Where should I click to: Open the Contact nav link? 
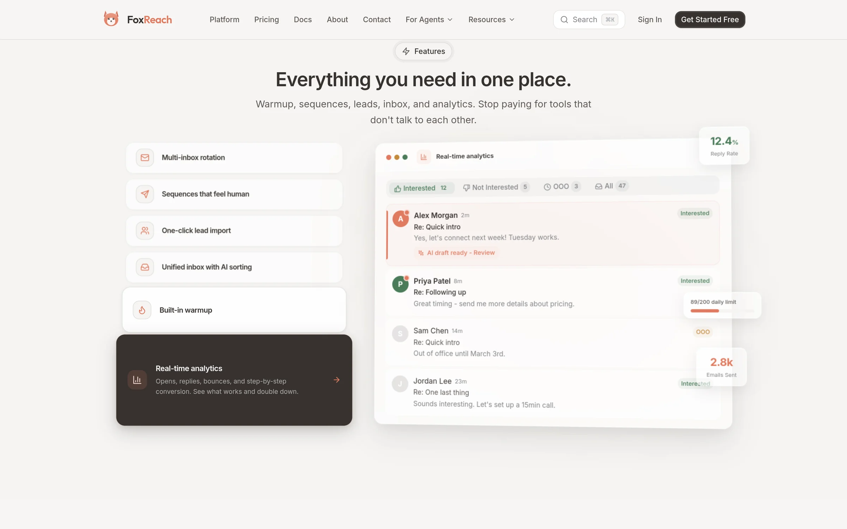(x=377, y=20)
